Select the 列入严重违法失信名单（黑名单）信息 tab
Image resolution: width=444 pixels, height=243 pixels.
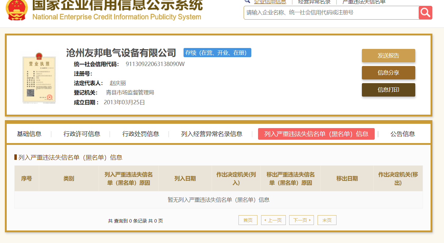(316, 134)
